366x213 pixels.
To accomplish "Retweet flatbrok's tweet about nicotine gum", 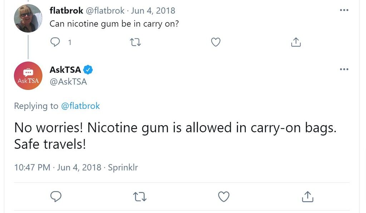I will point(135,42).
